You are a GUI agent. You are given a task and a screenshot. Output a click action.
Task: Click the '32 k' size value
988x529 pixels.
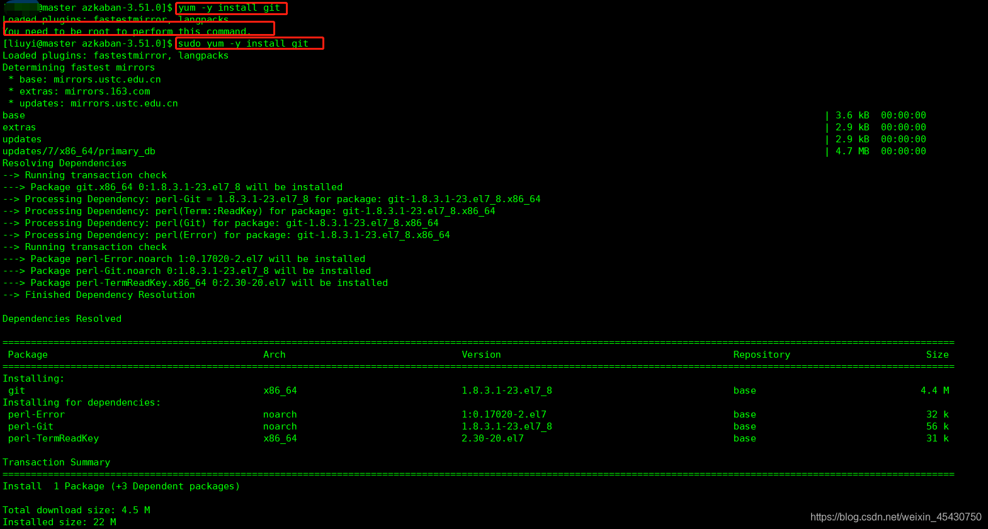pos(937,414)
